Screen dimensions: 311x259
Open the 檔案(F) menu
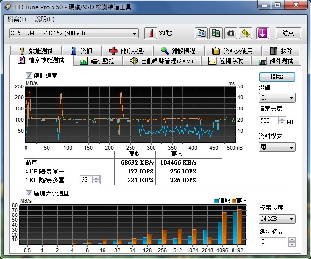(x=17, y=19)
